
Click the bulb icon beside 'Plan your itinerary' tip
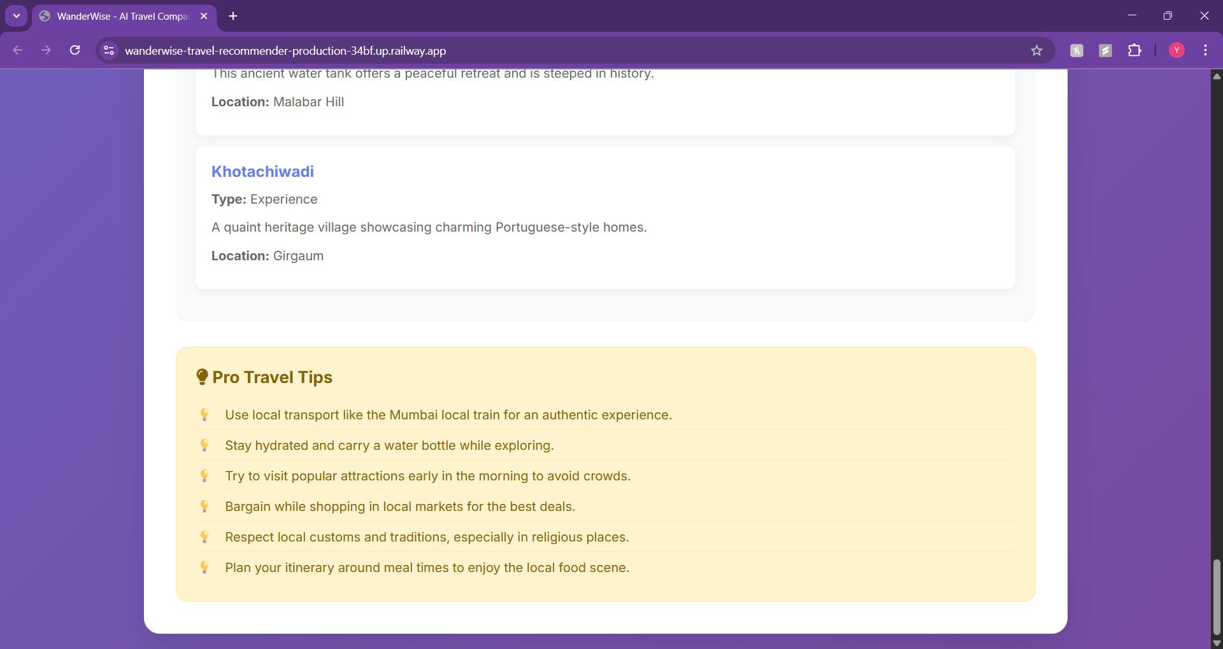point(204,568)
